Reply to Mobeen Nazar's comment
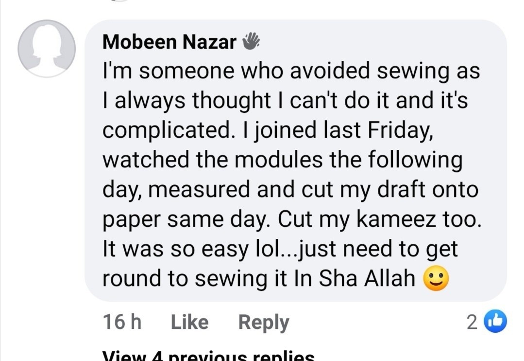Viewport: 524px width, 361px height. tap(263, 323)
